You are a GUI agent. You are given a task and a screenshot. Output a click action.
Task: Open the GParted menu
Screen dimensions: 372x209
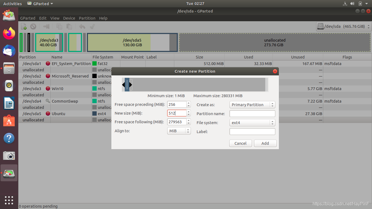click(x=28, y=18)
